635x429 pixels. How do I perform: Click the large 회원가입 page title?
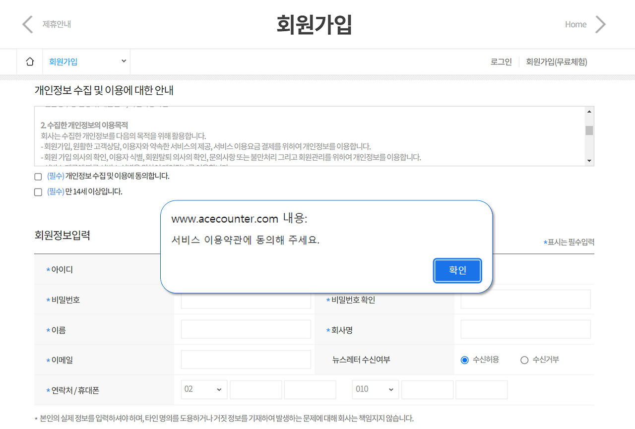point(315,24)
